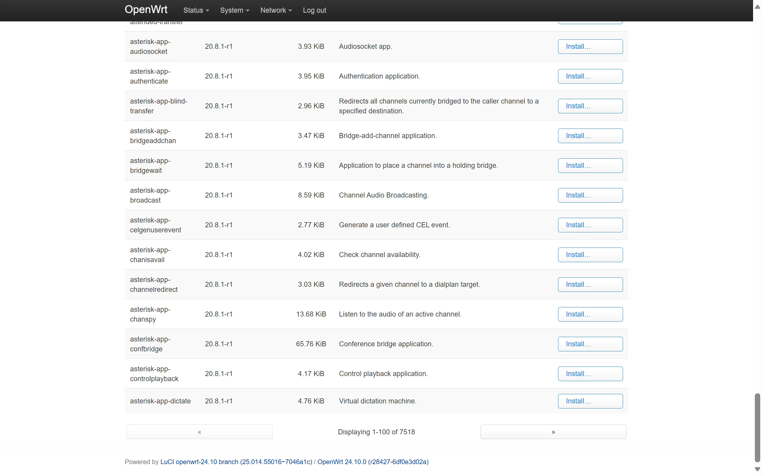Select the asterisk-app-dictate package name
762x476 pixels.
[160, 401]
